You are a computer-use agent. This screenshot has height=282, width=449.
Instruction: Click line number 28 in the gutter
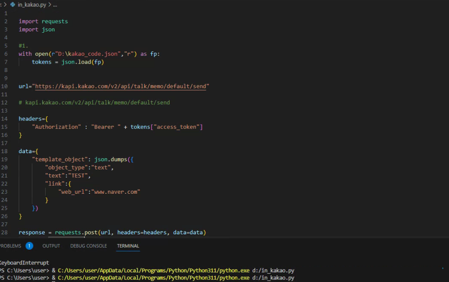(4, 233)
